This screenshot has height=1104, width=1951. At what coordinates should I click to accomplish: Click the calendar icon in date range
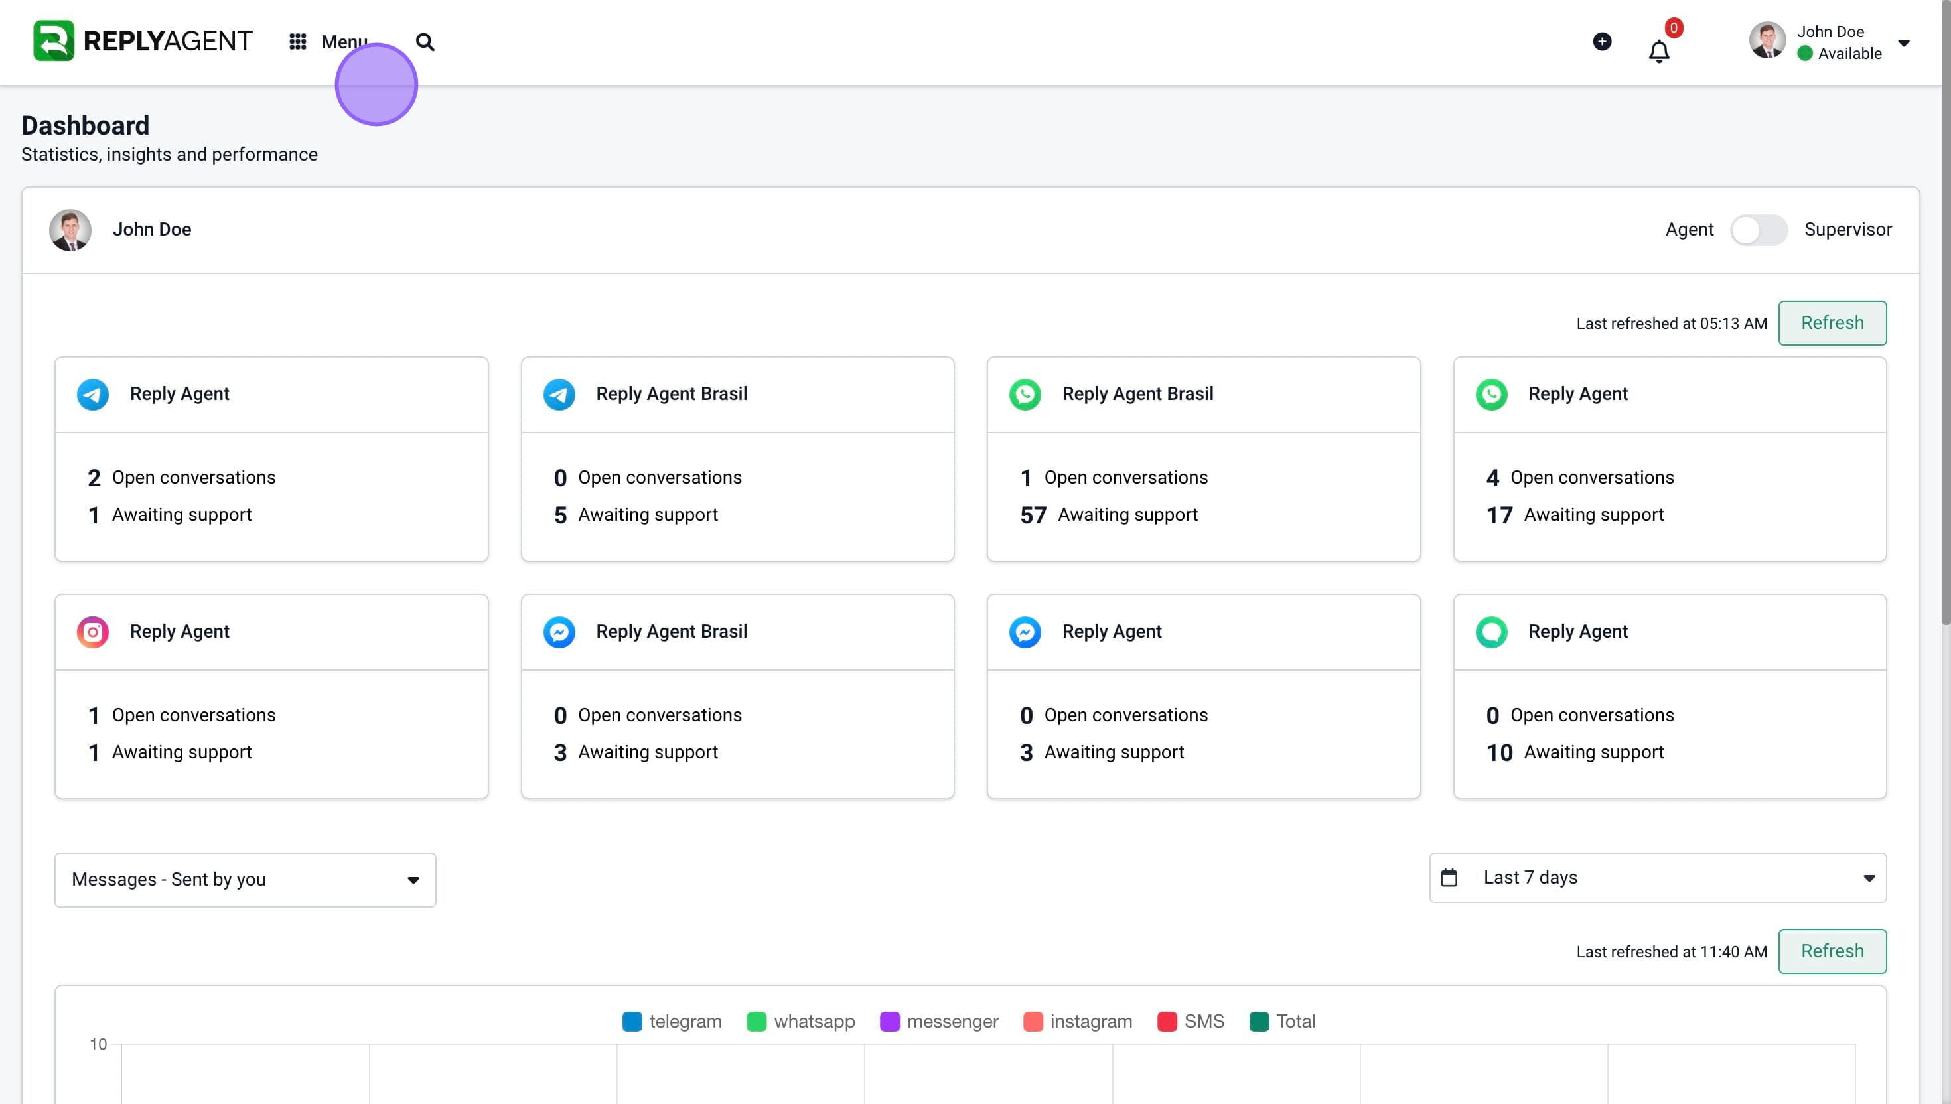pyautogui.click(x=1449, y=877)
